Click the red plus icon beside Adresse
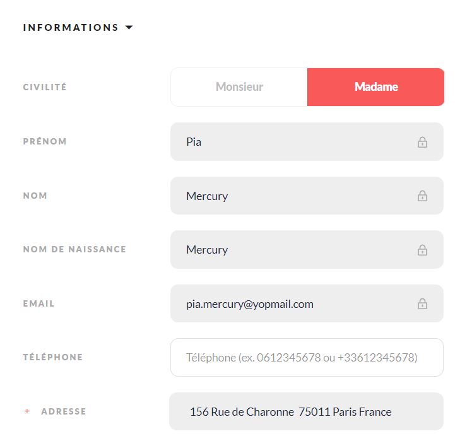The image size is (455, 441). [27, 411]
